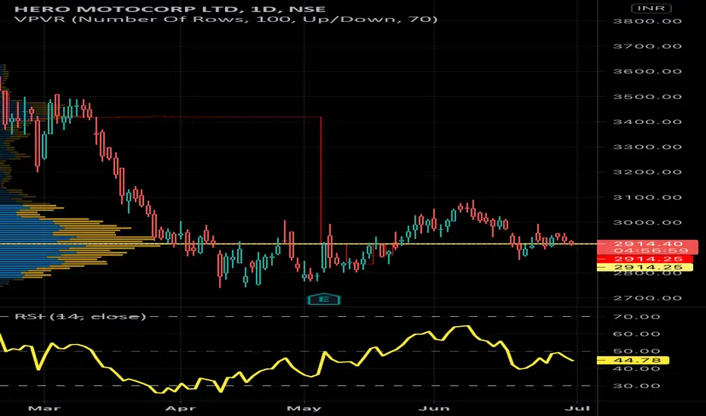Click the 40.00 RSI axis label

[636, 369]
